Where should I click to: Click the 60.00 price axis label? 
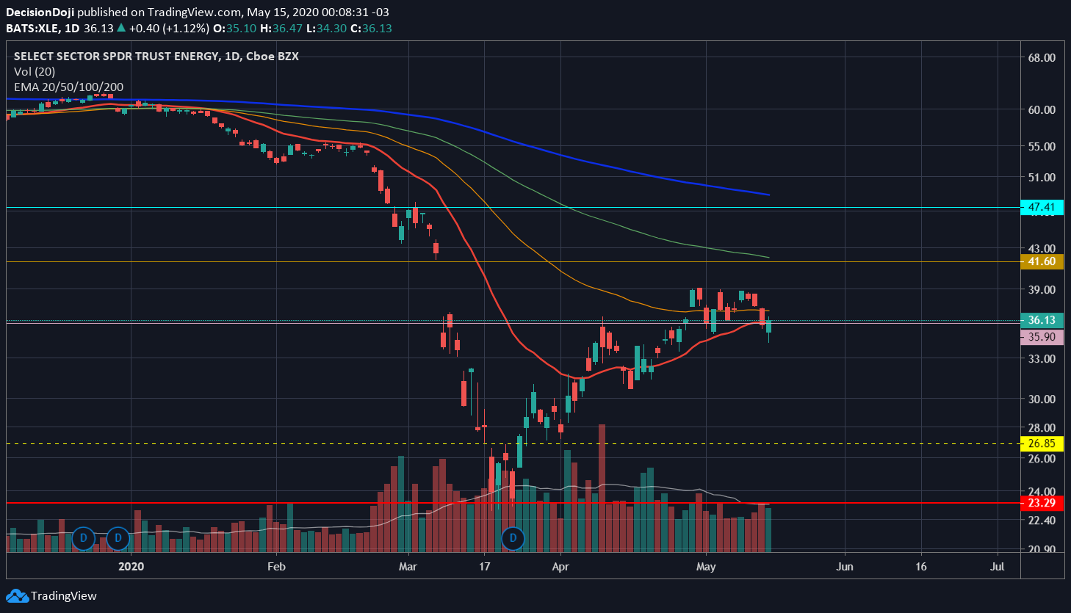click(1042, 109)
